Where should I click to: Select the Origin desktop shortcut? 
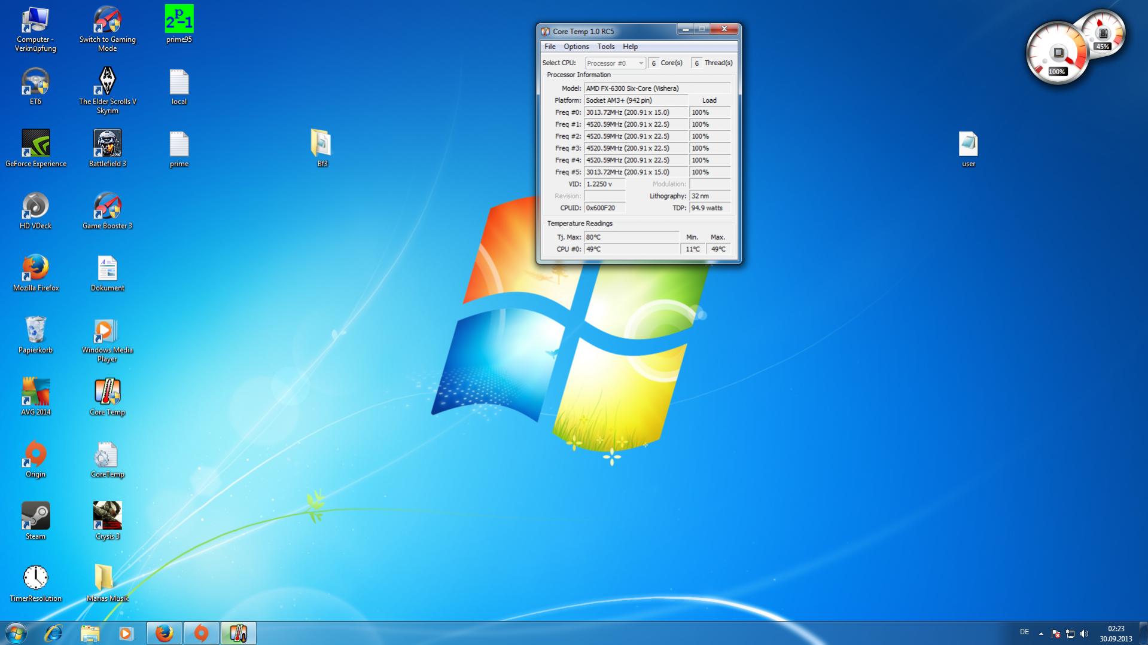(x=35, y=459)
